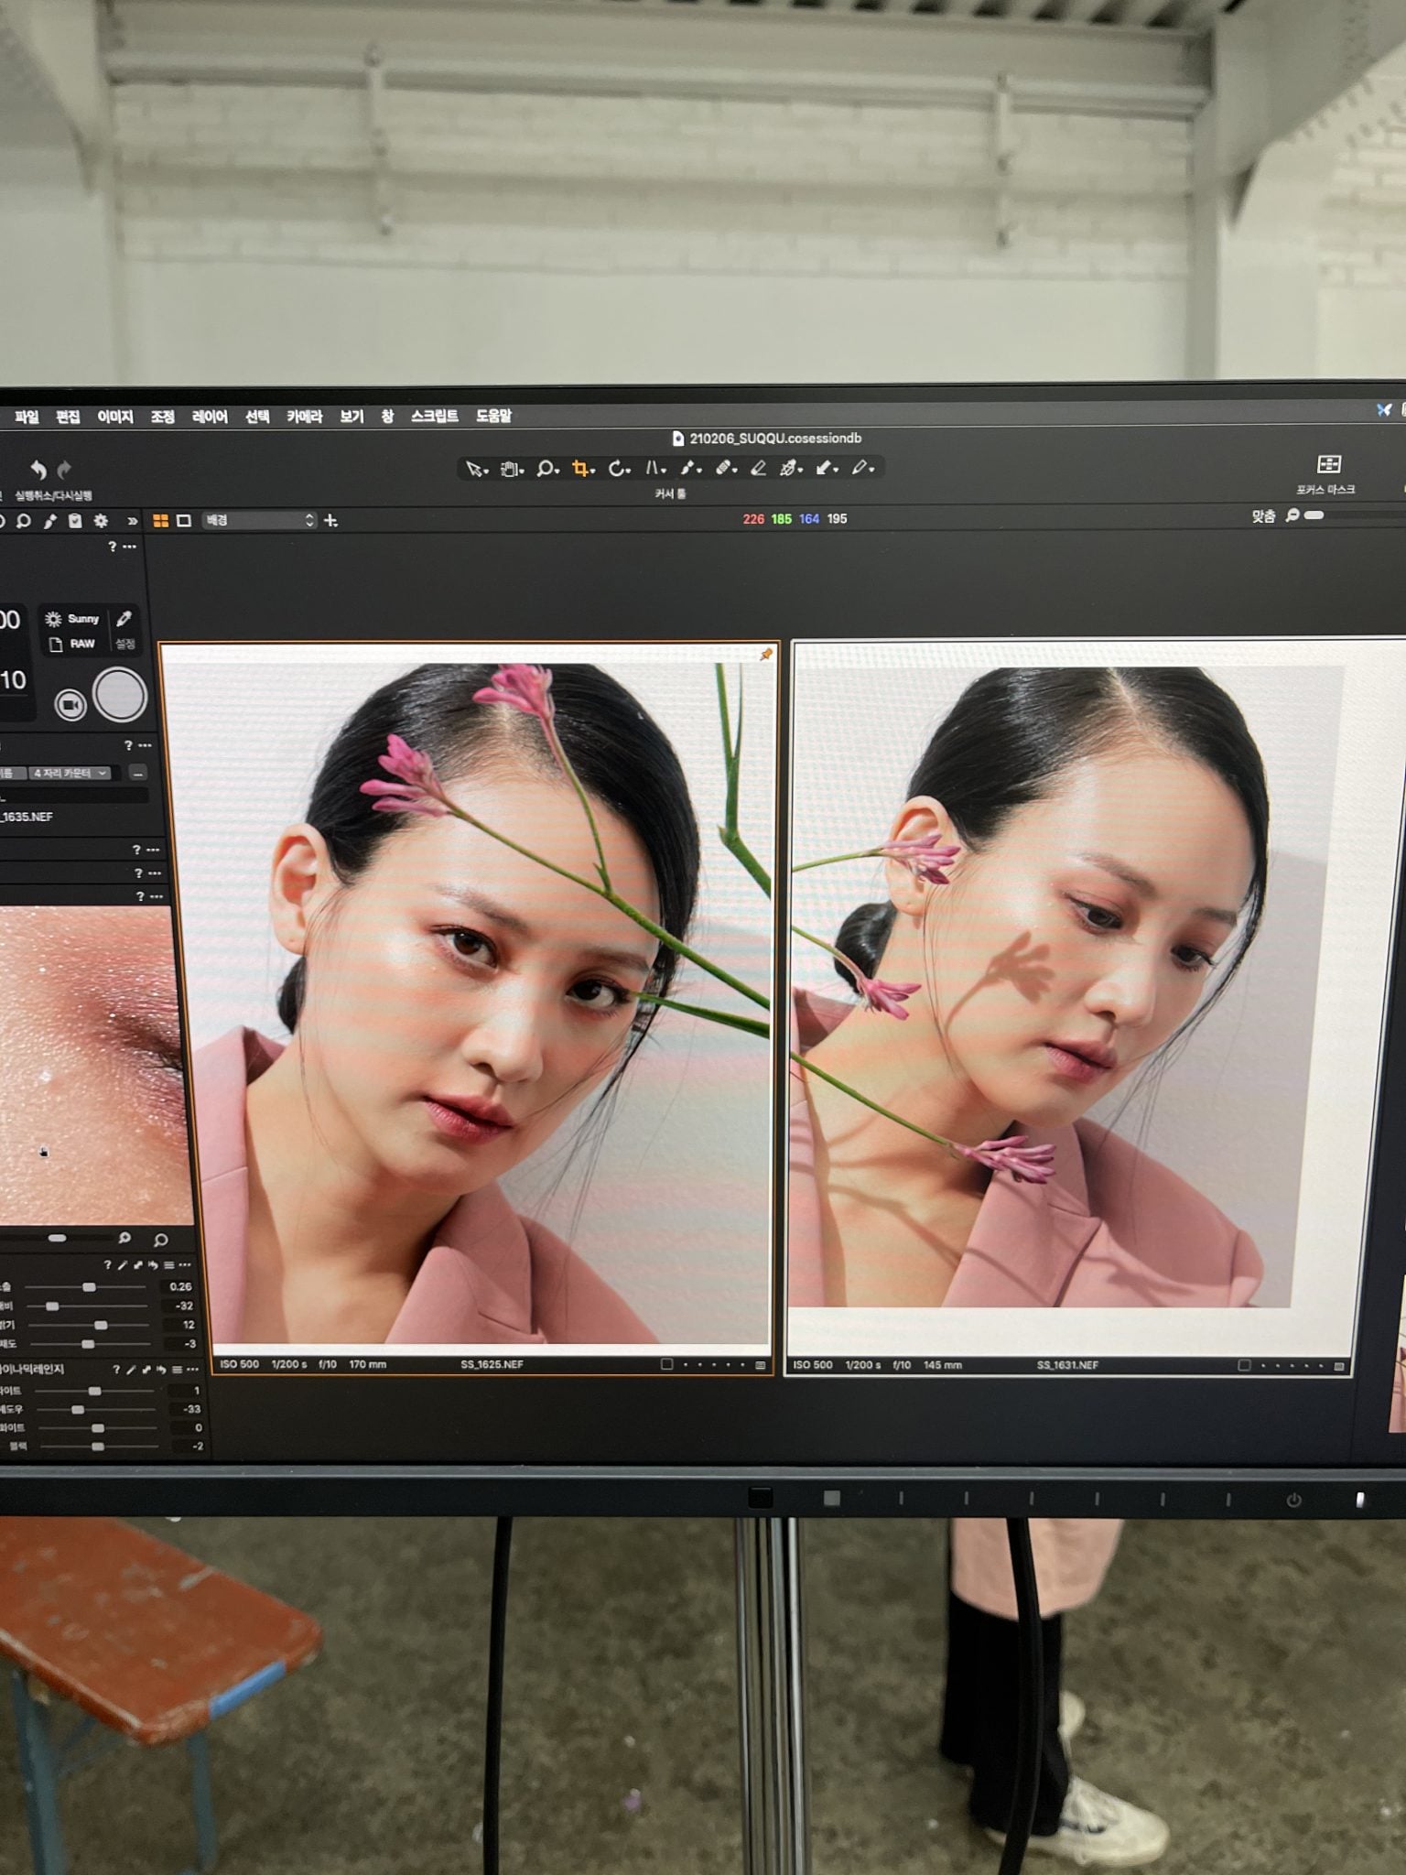
Task: Open the 파일 menu
Action: (x=27, y=417)
